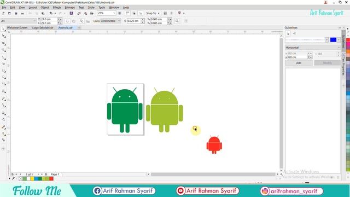Click the Open file icon
350x197 pixels.
9,13
